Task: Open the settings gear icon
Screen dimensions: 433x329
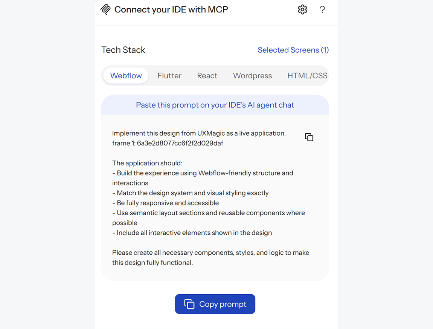Action: (302, 10)
